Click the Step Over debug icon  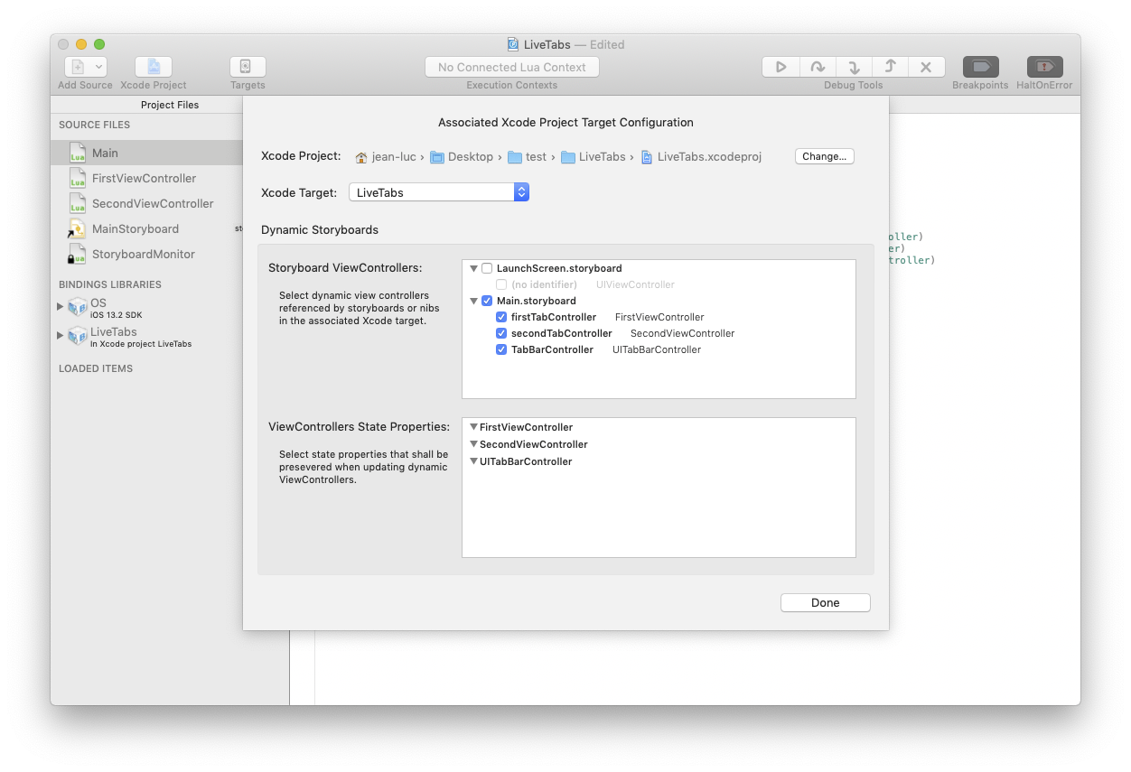[818, 67]
